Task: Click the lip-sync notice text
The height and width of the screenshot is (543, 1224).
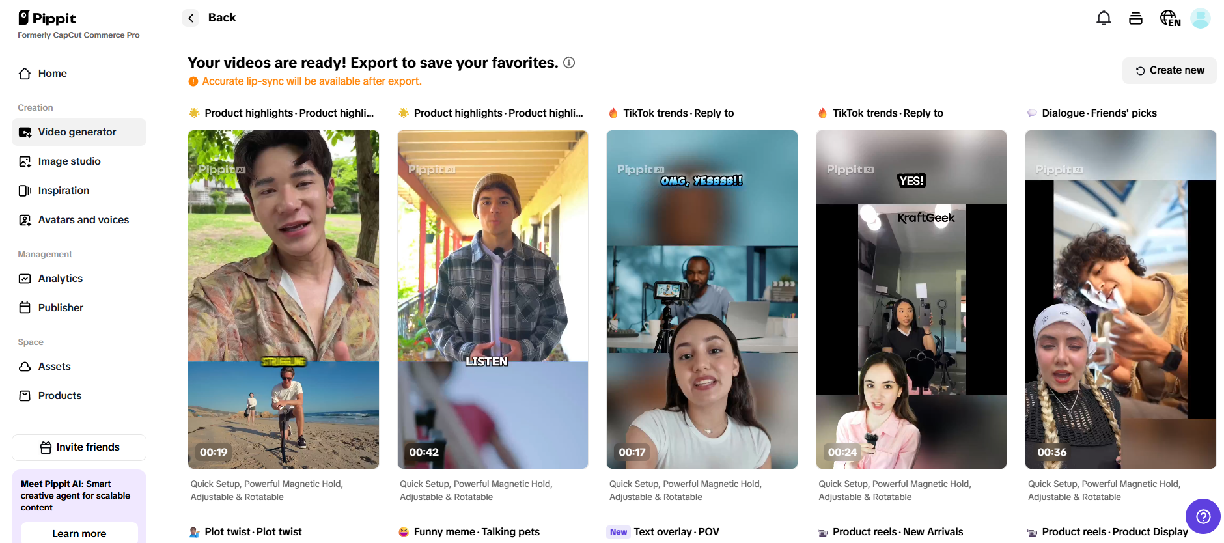Action: click(x=312, y=81)
